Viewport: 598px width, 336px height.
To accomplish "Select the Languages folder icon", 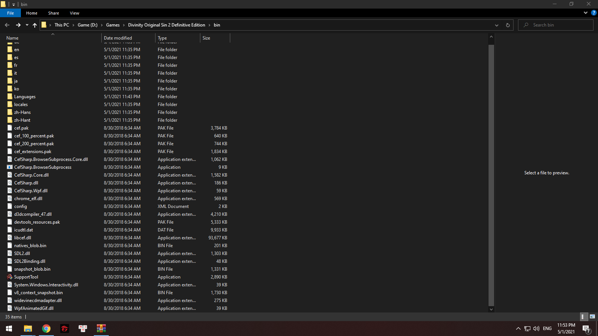I will click(x=10, y=96).
